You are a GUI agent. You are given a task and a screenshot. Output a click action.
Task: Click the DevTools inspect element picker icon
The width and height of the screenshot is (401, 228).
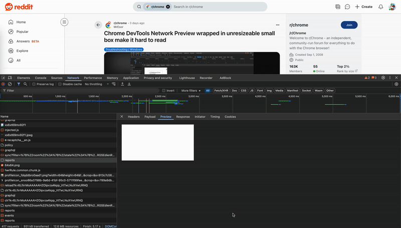pos(4,78)
